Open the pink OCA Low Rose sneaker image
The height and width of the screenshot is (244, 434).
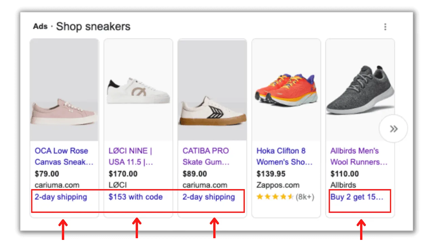64,90
